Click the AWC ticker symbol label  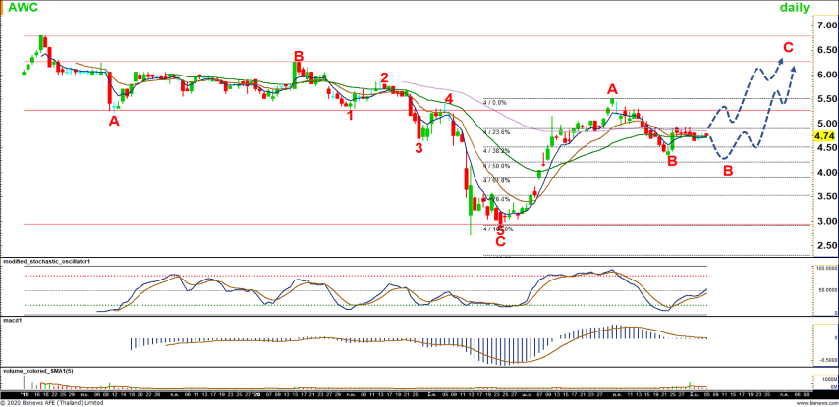pos(24,8)
